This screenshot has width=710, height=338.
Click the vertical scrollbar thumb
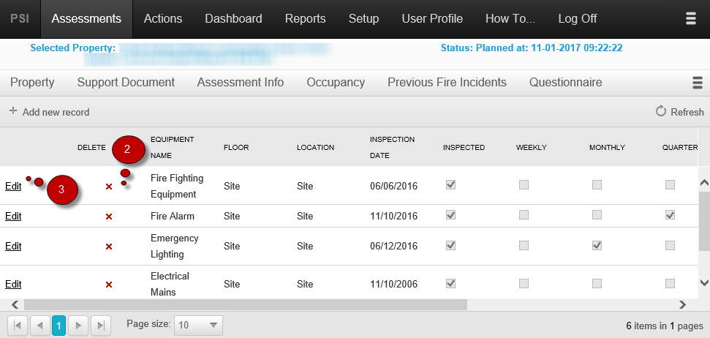(704, 221)
